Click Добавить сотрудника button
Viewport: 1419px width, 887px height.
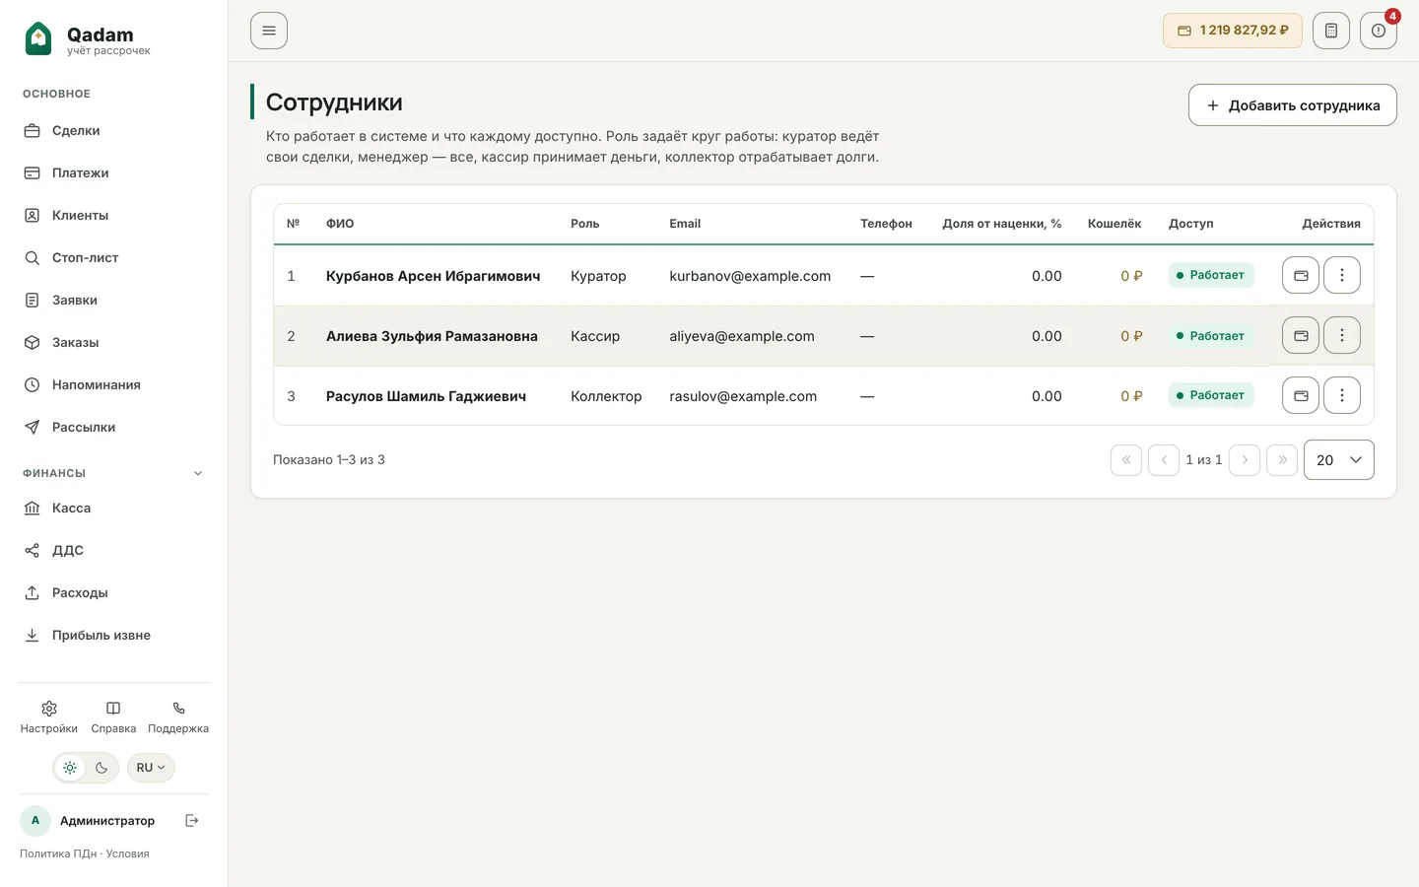click(x=1293, y=105)
